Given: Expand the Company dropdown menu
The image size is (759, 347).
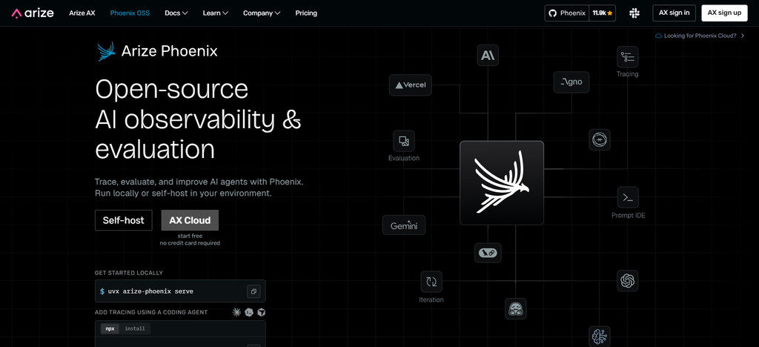Looking at the screenshot, I should coord(262,13).
